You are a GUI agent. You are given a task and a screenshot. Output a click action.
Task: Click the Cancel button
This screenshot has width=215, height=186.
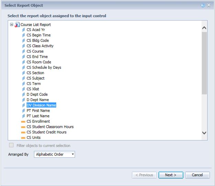pos(197,175)
